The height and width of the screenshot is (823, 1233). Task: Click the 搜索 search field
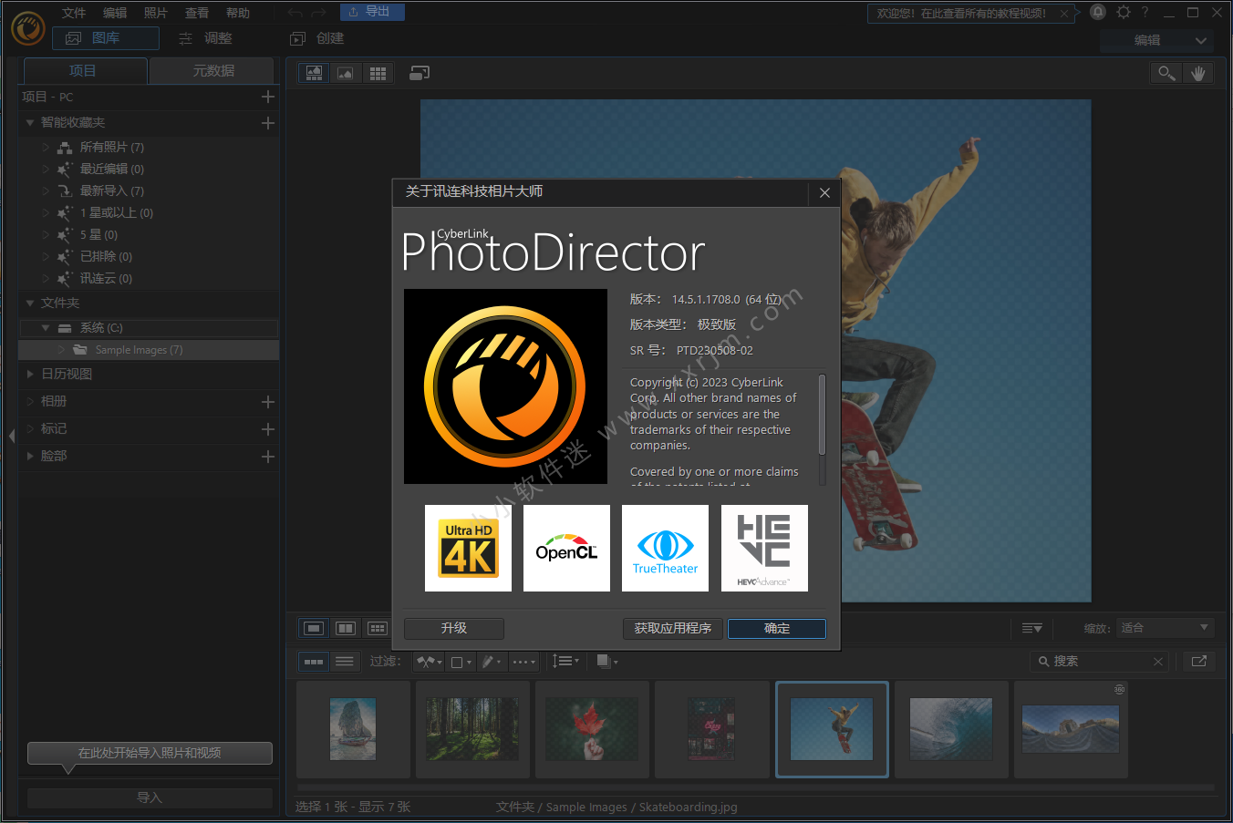coord(1101,662)
